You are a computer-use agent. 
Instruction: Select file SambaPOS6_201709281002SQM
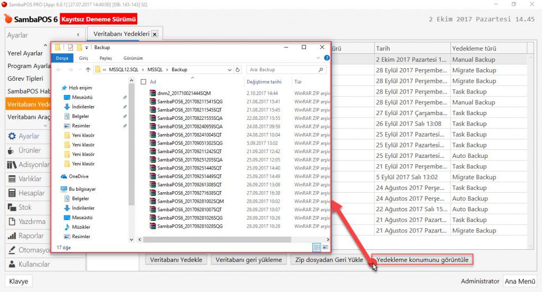tap(190, 201)
